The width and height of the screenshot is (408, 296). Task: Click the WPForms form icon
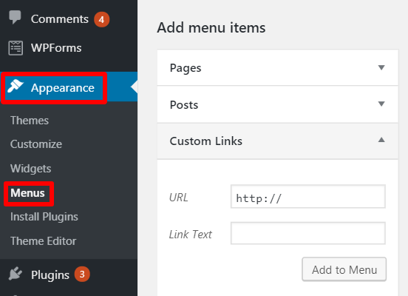coord(16,48)
